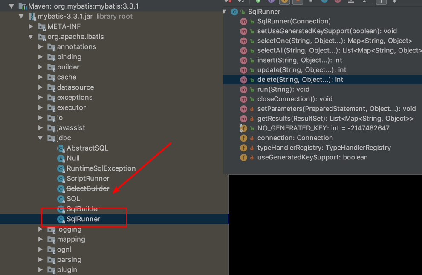Expand the datasource package

(40, 87)
